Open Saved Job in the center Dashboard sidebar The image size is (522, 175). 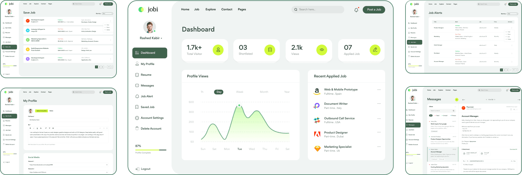coord(145,107)
